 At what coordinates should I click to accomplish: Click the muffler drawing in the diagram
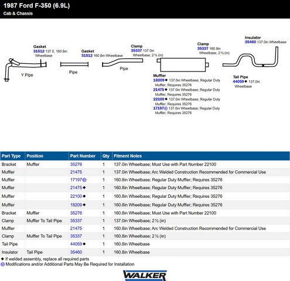pos(183,65)
